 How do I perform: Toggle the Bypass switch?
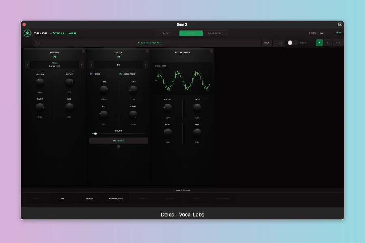(x=292, y=43)
